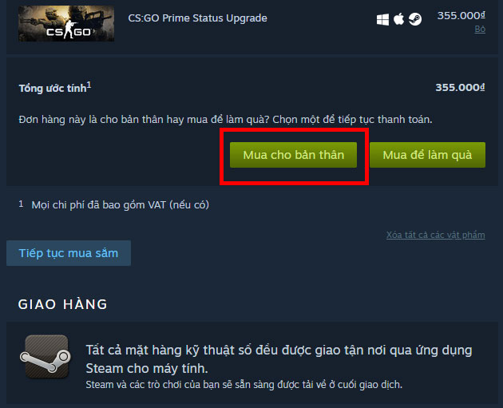Click the Tổng ước tính label
Viewport: 503px width, 408px height.
click(53, 88)
